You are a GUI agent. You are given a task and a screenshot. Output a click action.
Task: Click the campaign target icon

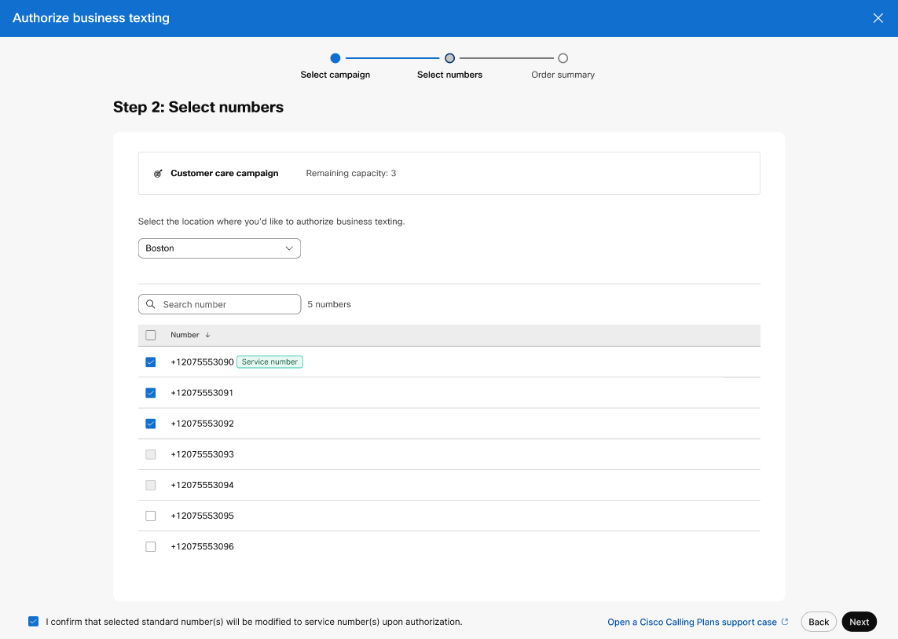tap(158, 173)
